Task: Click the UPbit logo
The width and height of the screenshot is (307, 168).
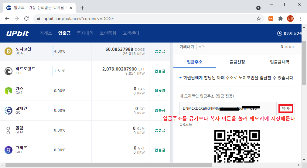Action: coord(18,33)
